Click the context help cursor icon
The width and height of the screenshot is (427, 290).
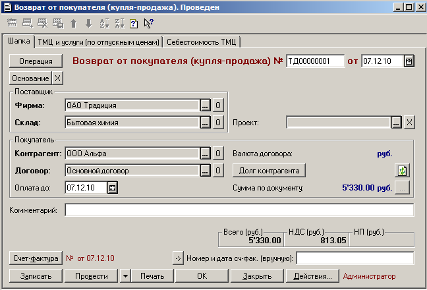[x=148, y=24]
